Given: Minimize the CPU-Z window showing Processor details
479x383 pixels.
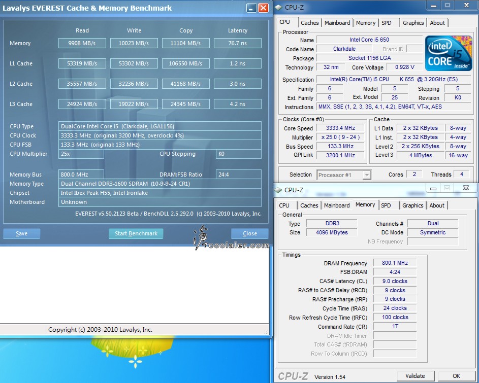Looking at the screenshot, I should point(433,5).
